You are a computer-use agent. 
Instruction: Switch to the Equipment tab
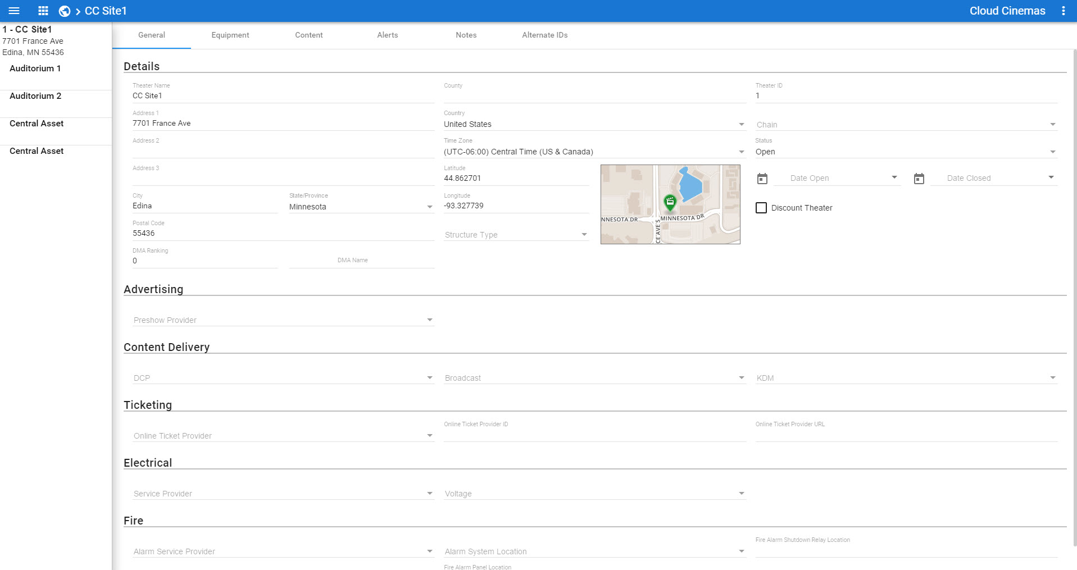pos(230,35)
